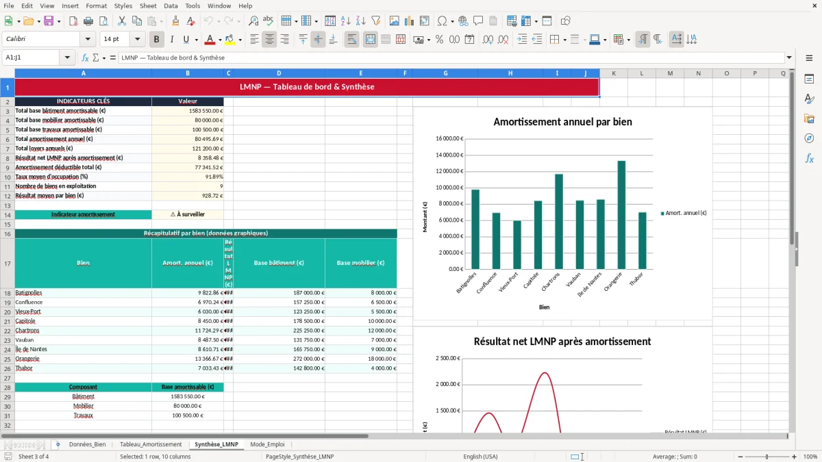Click Sort Descending icon
822x462 pixels.
pos(360,21)
